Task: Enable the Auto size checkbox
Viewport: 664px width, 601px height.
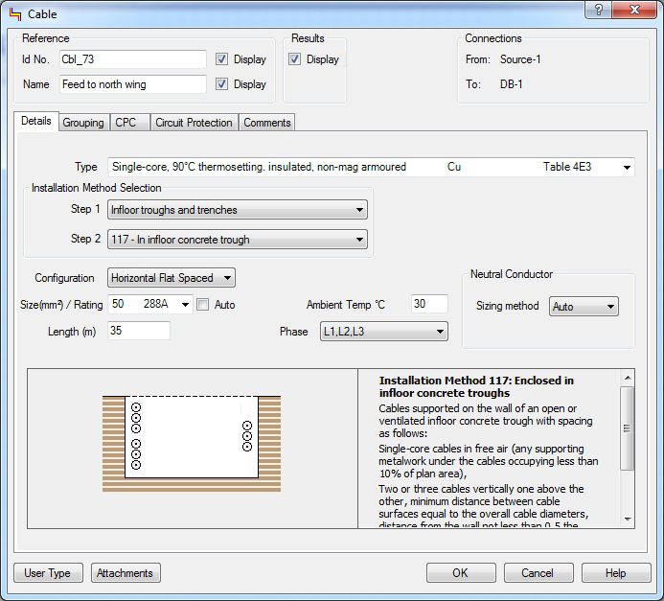Action: click(x=203, y=305)
